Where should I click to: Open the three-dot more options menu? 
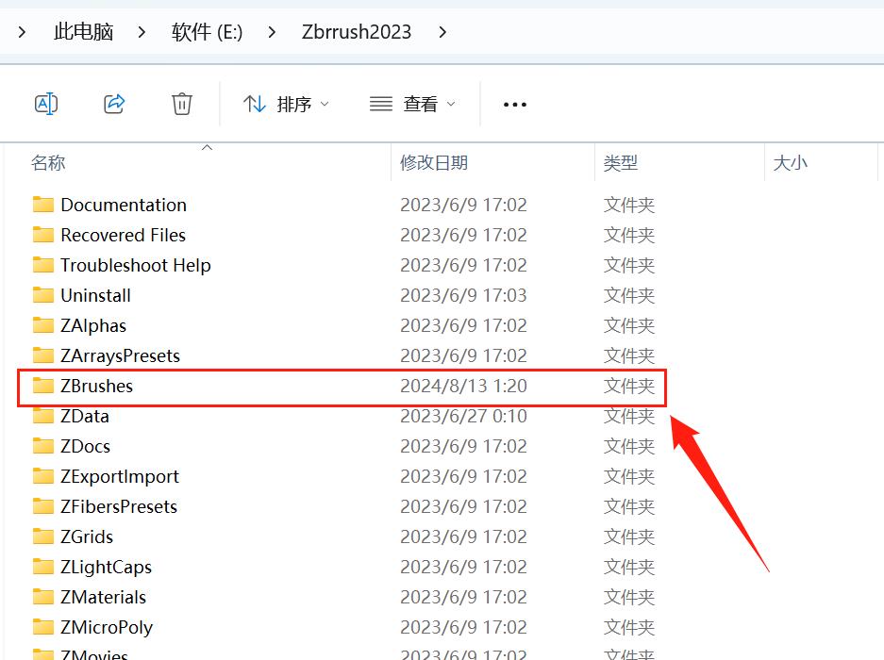(515, 105)
